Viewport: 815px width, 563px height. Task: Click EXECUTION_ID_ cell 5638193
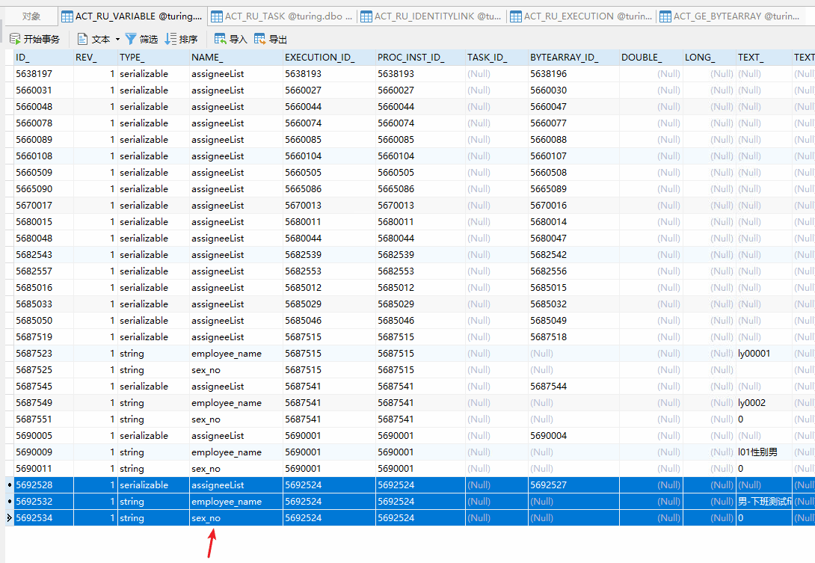click(x=329, y=74)
